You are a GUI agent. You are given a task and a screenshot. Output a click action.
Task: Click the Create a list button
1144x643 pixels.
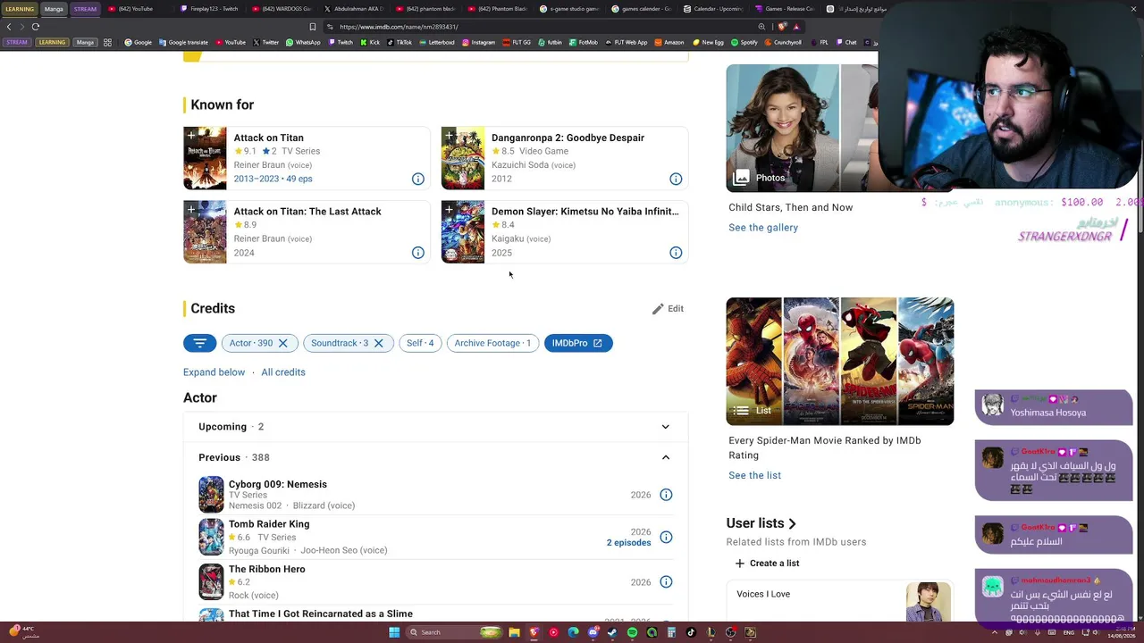767,564
